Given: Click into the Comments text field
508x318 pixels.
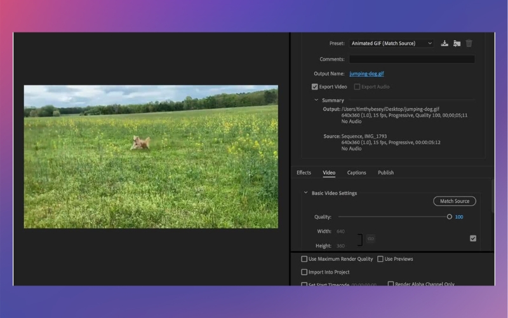Looking at the screenshot, I should click(411, 59).
